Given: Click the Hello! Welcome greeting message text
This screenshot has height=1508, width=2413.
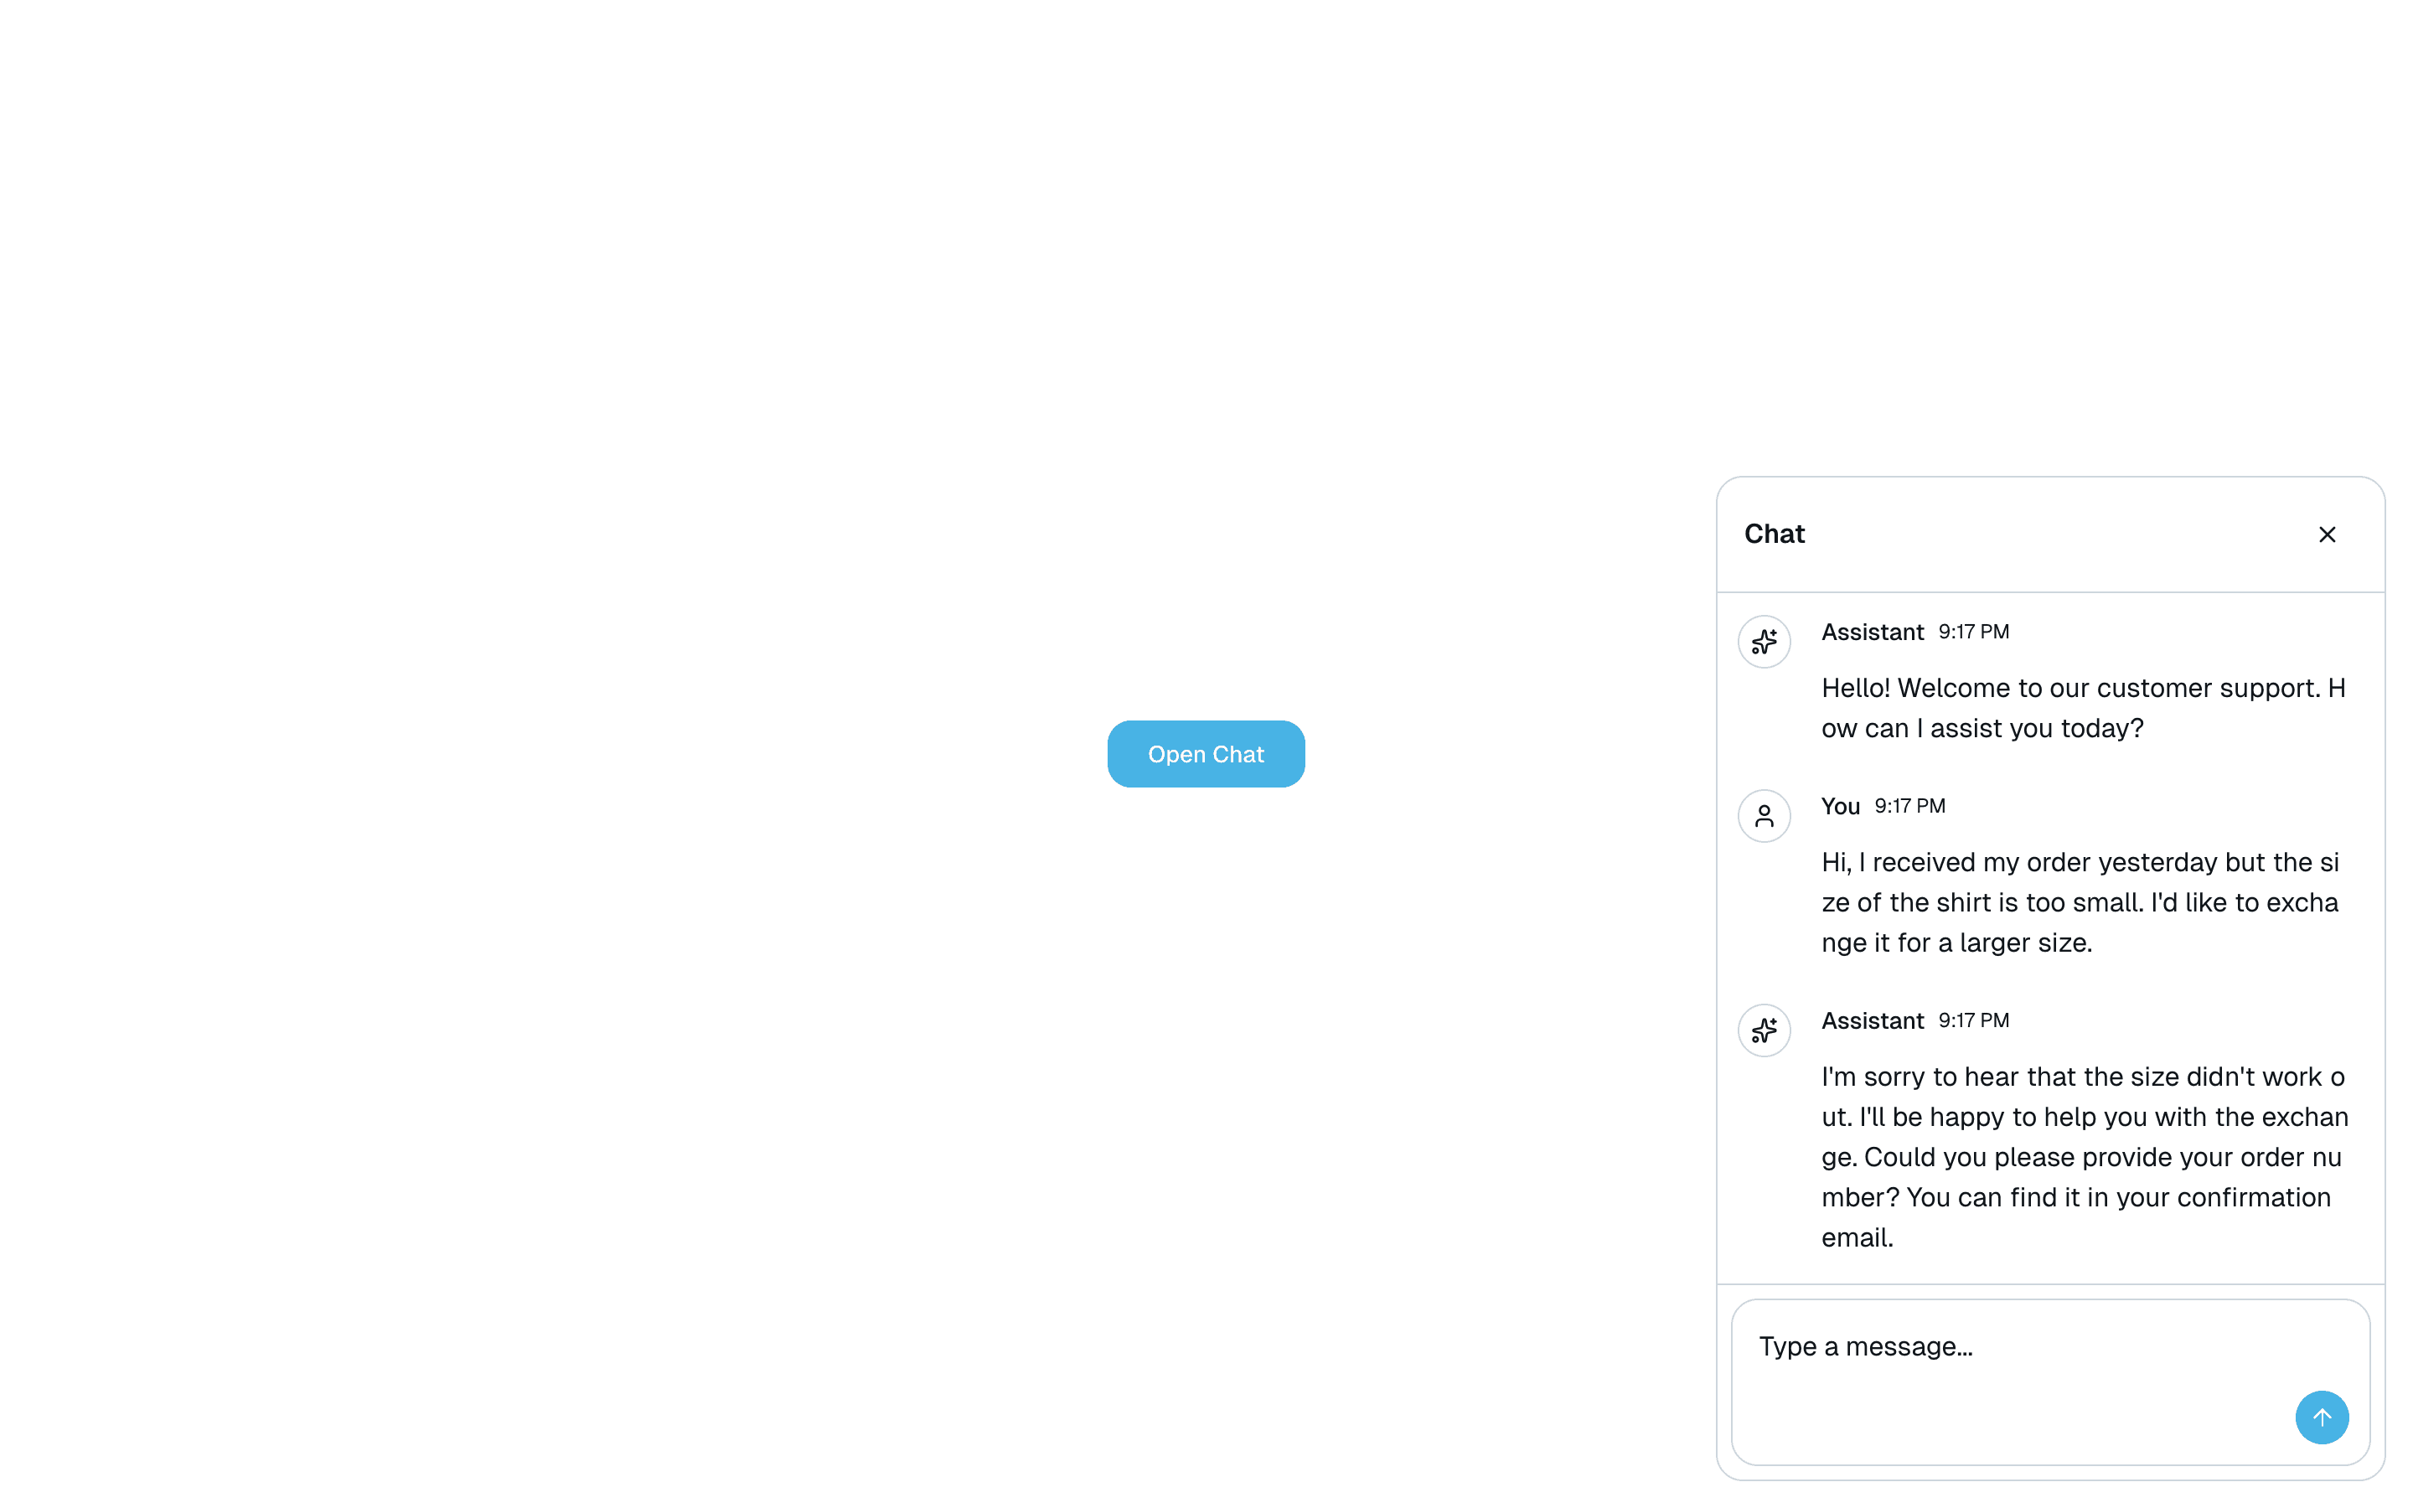Looking at the screenshot, I should [2083, 708].
